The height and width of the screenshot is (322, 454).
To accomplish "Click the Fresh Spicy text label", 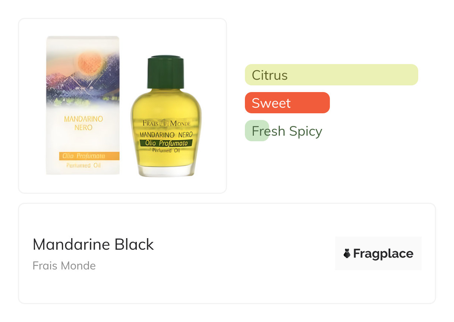I will pyautogui.click(x=287, y=131).
